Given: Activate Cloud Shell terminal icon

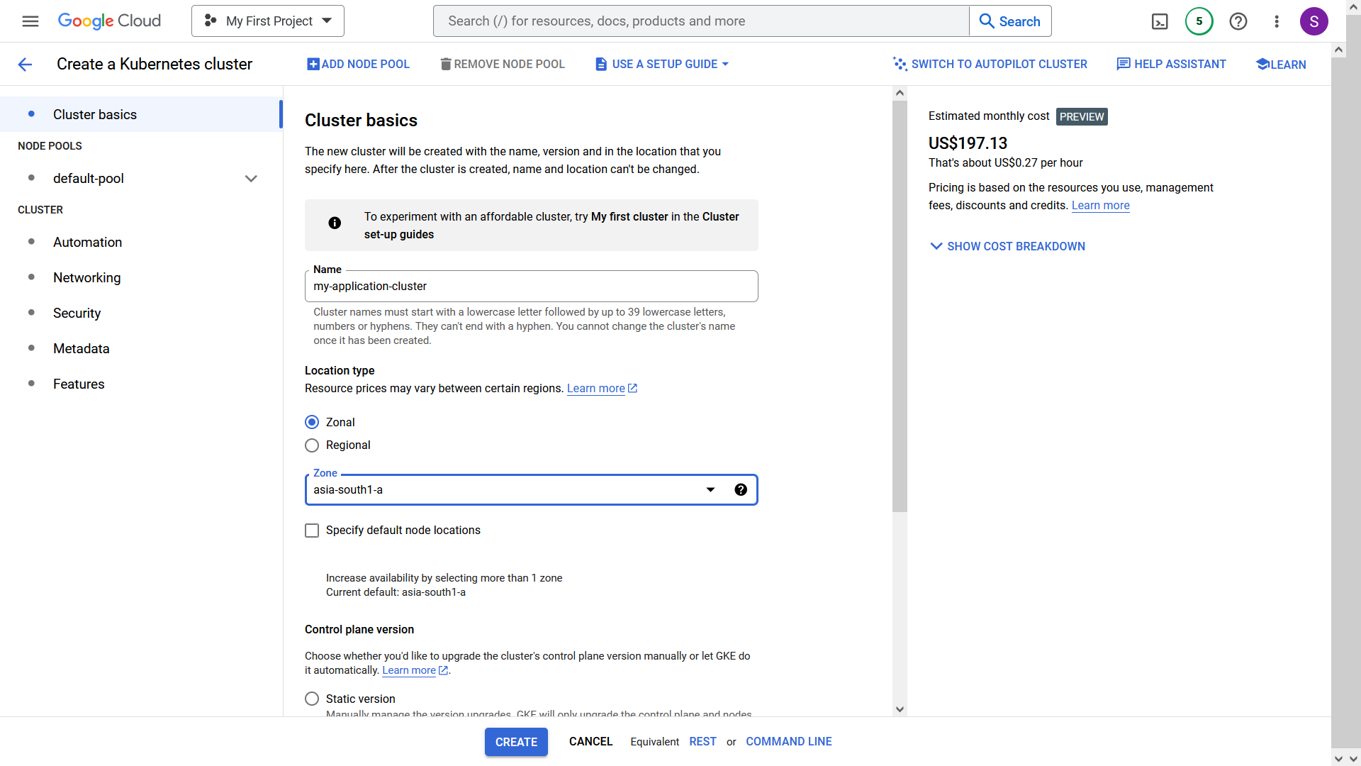Looking at the screenshot, I should click(x=1160, y=21).
